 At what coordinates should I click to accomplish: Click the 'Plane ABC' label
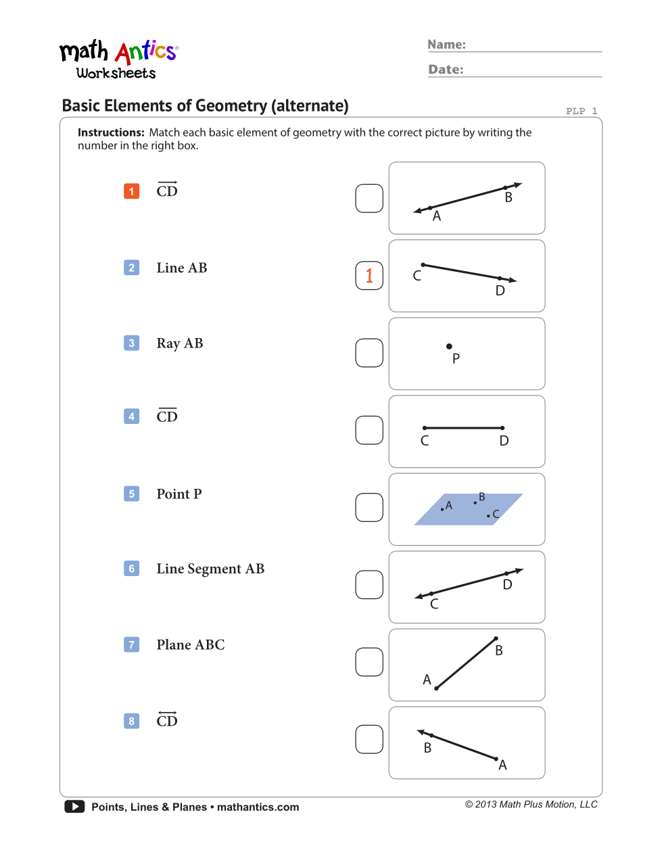click(191, 645)
